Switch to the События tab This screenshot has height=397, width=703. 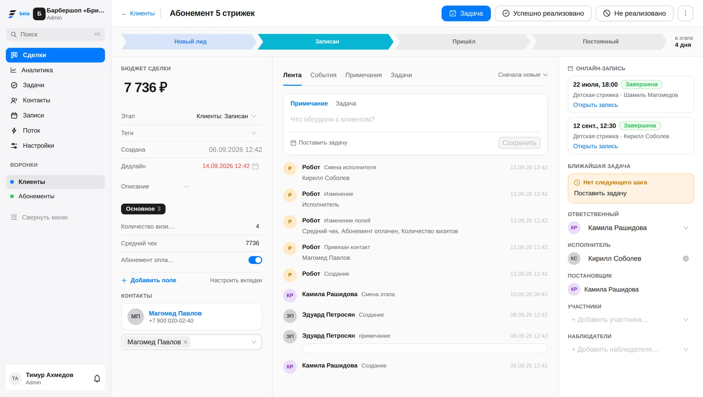pos(323,75)
